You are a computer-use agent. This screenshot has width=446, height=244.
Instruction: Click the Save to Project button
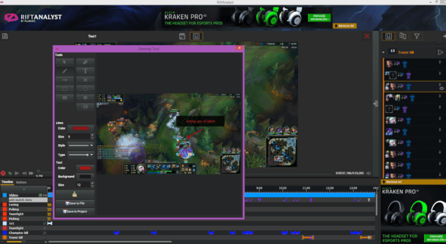point(75,212)
